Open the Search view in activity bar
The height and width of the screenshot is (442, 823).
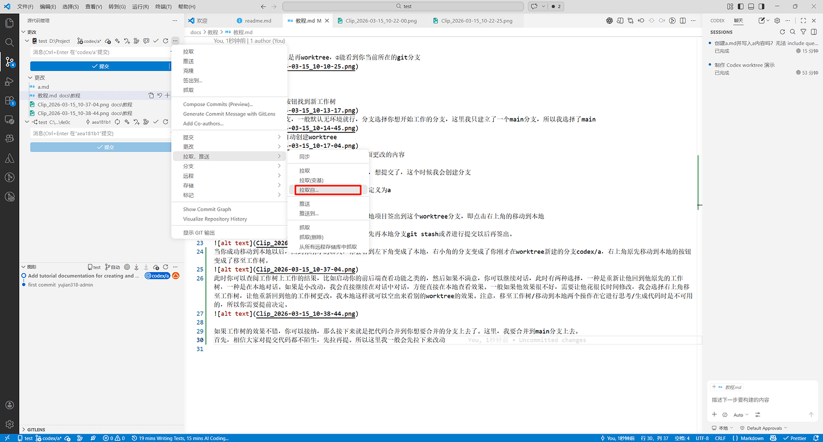point(10,42)
